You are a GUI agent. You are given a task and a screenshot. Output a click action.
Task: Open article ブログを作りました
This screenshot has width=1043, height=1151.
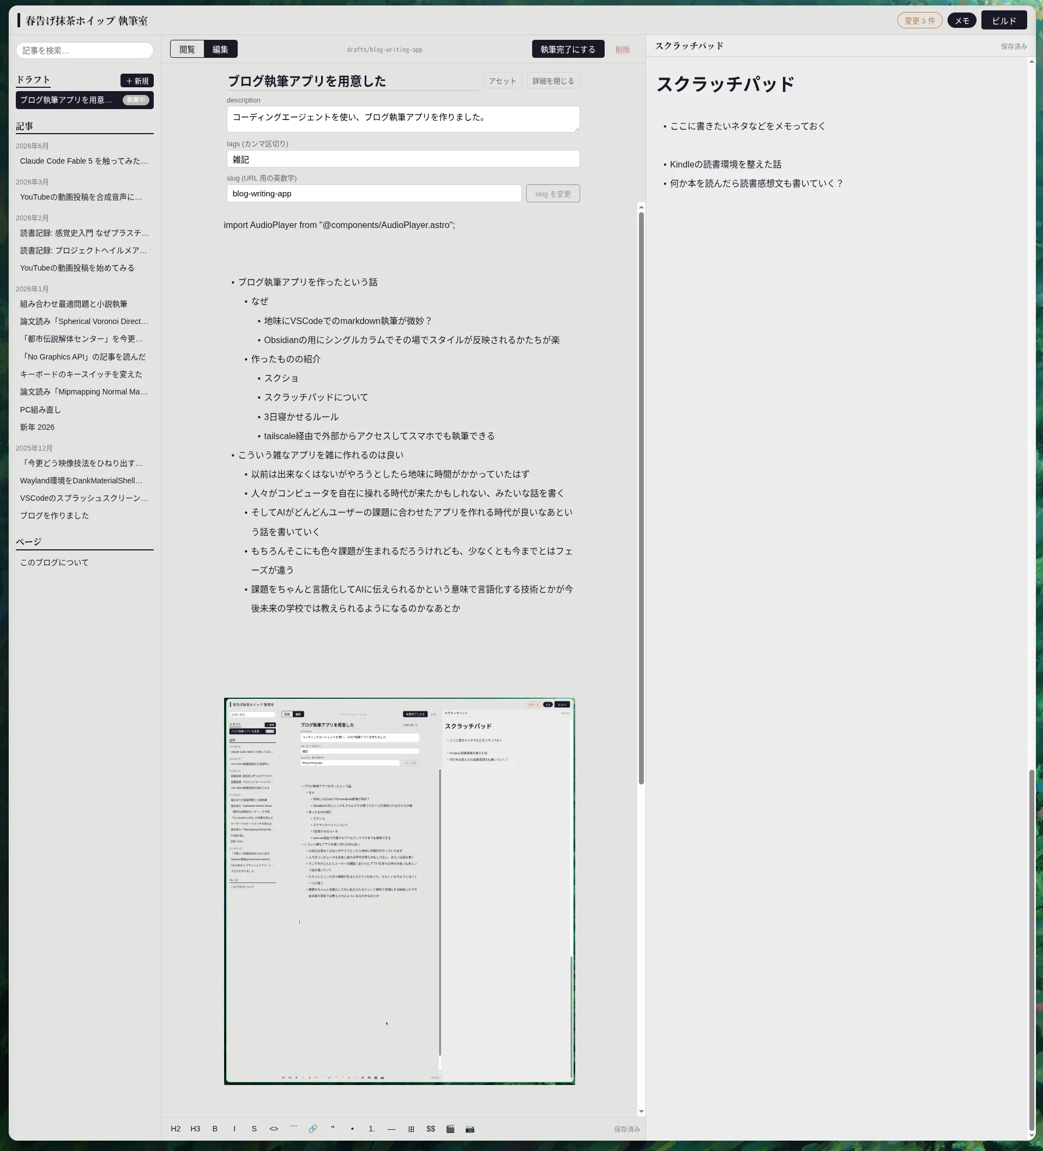85,515
